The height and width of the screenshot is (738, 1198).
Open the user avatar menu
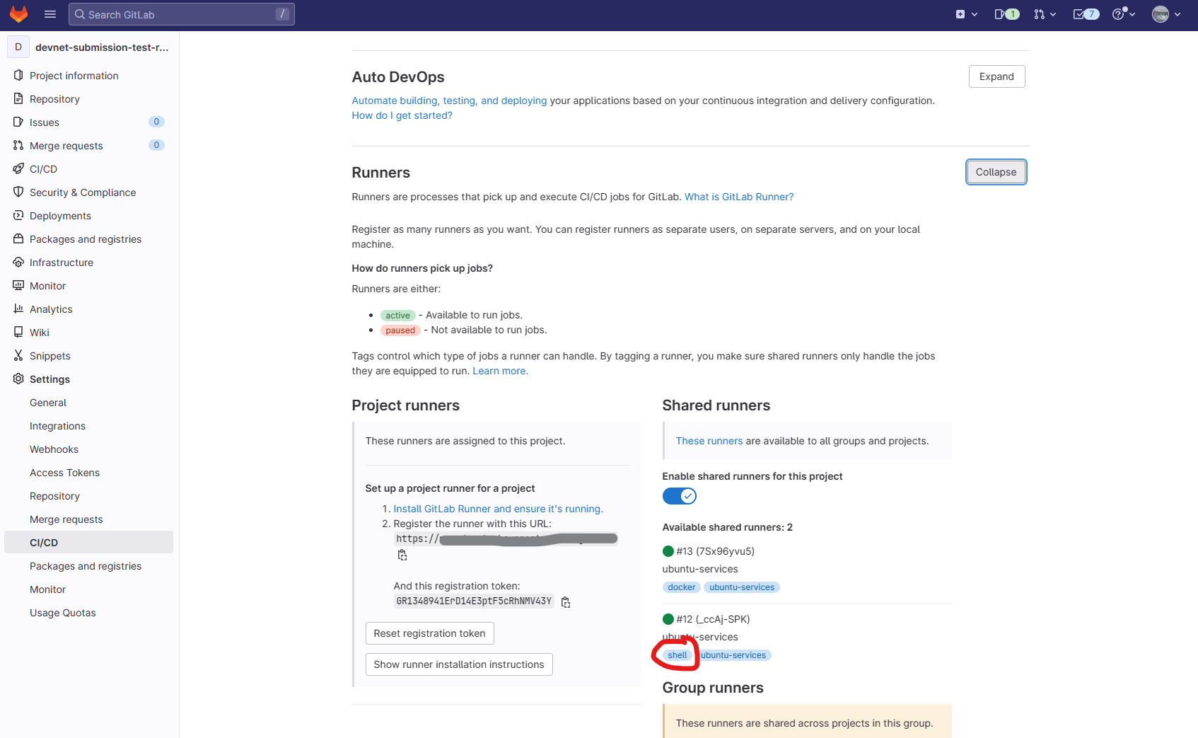pyautogui.click(x=1166, y=14)
